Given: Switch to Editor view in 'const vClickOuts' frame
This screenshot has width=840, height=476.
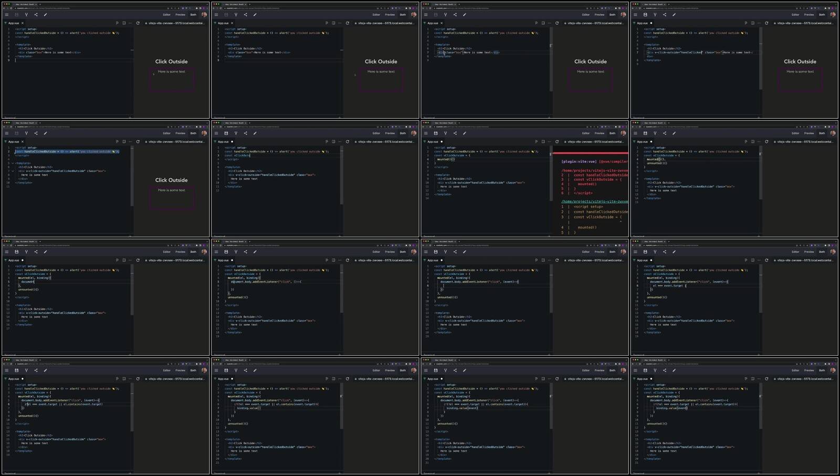Looking at the screenshot, I should point(376,133).
